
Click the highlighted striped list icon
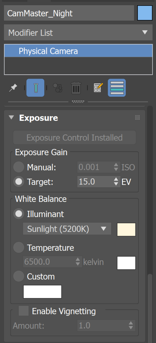click(x=117, y=88)
